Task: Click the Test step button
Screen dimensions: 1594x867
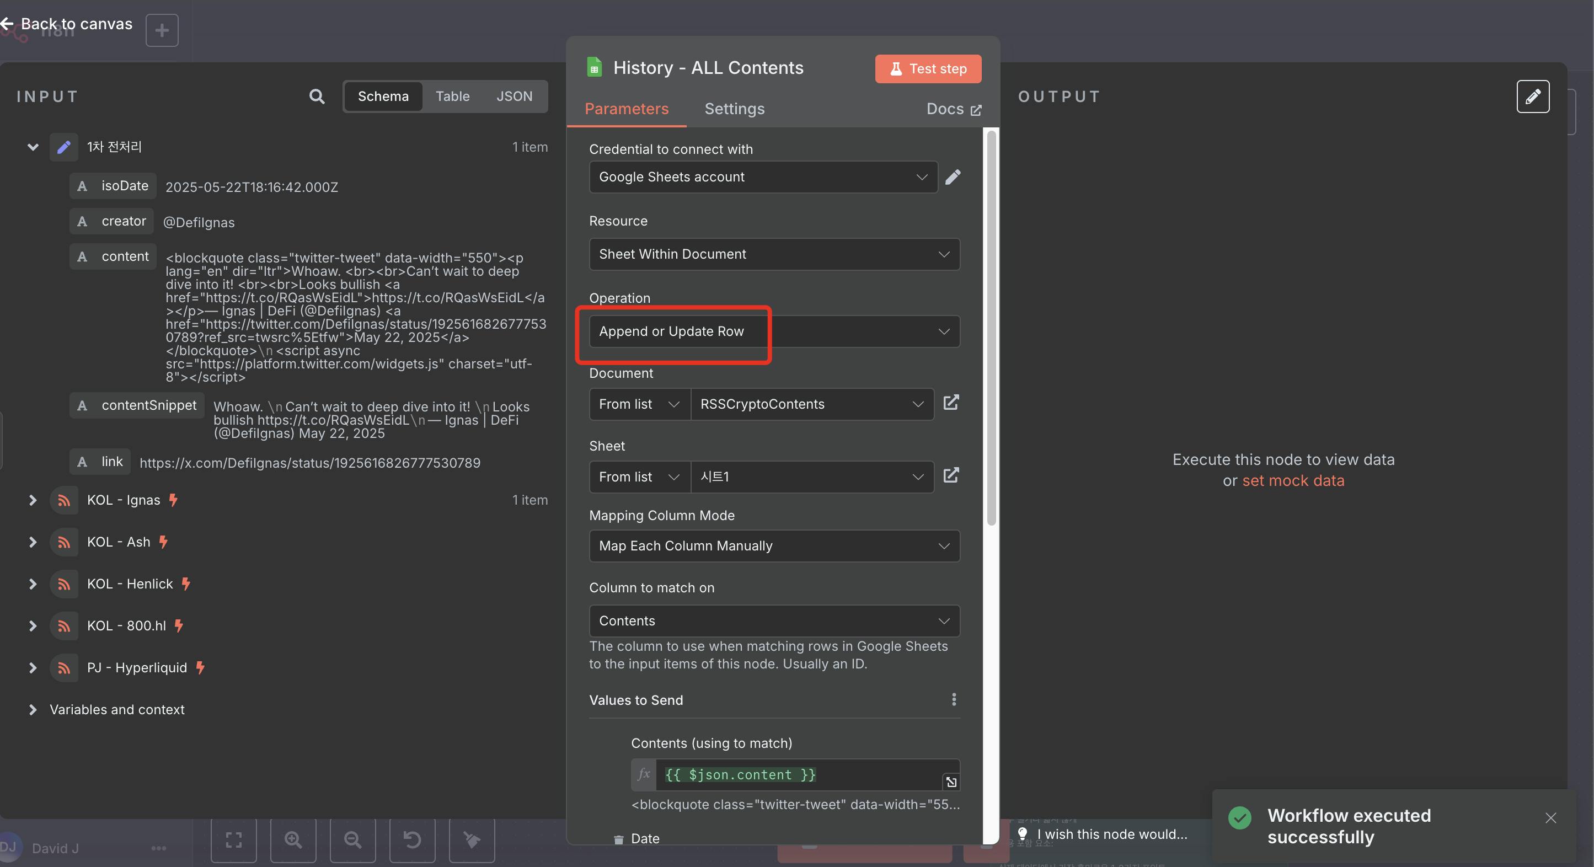Action: coord(928,69)
